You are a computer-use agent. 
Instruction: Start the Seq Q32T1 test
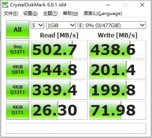click(x=18, y=50)
